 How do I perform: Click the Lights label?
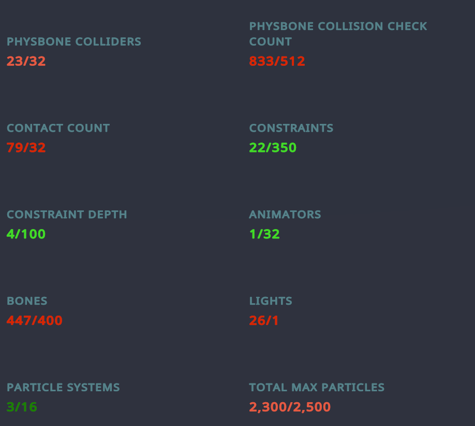[271, 301]
